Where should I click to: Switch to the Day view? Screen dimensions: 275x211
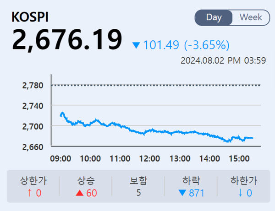click(214, 18)
